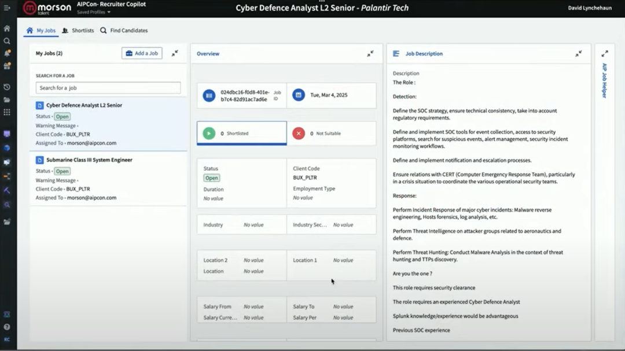Click the Job Description header lines icon

pyautogui.click(x=396, y=53)
